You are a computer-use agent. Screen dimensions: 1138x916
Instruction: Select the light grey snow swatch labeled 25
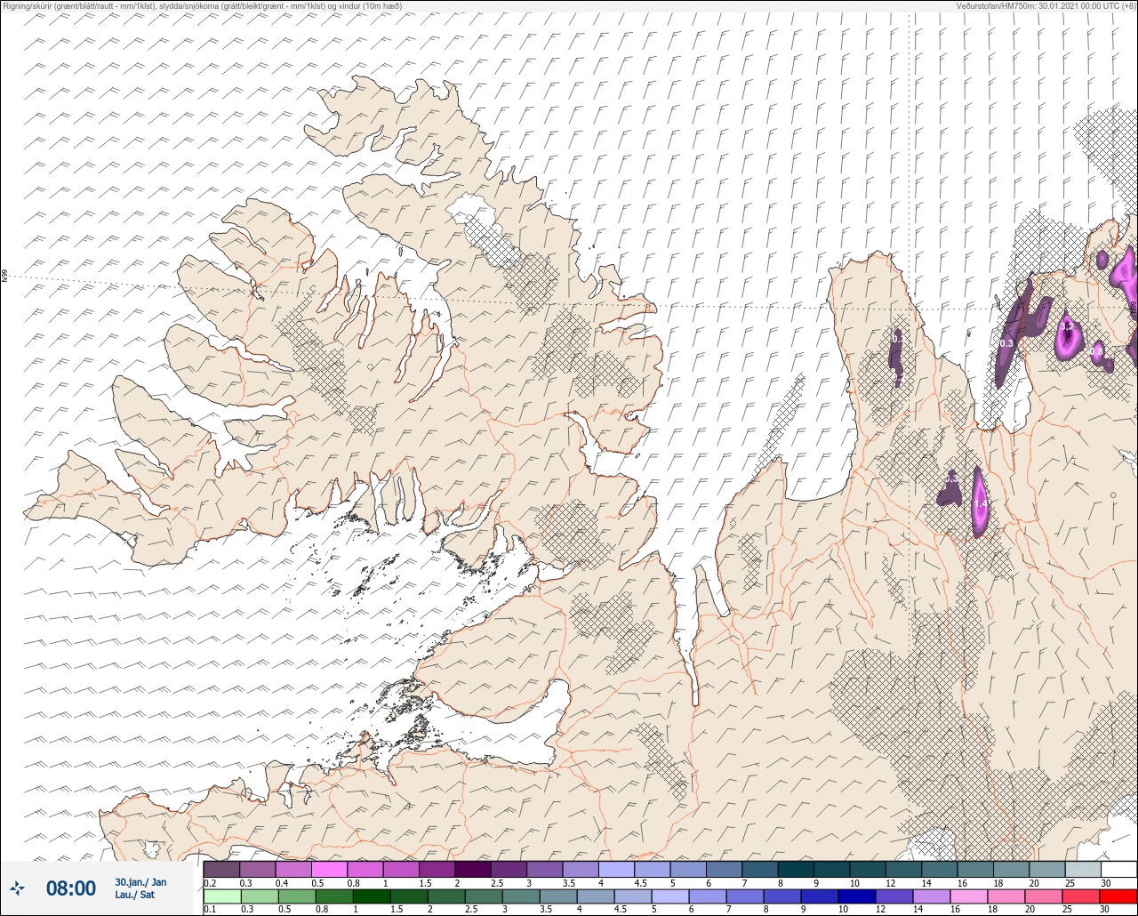(x=1083, y=869)
